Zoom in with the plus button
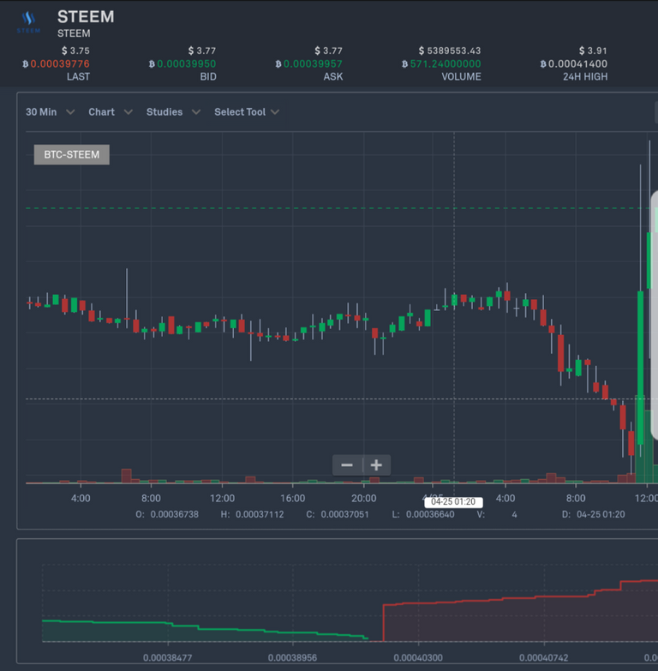 376,465
